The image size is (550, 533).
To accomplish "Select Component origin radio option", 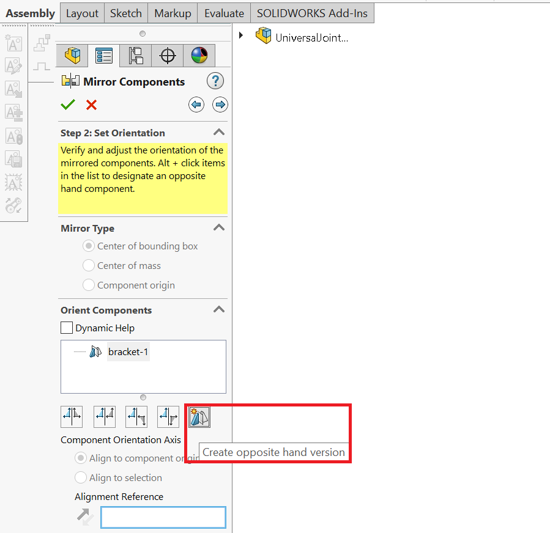I will (89, 285).
